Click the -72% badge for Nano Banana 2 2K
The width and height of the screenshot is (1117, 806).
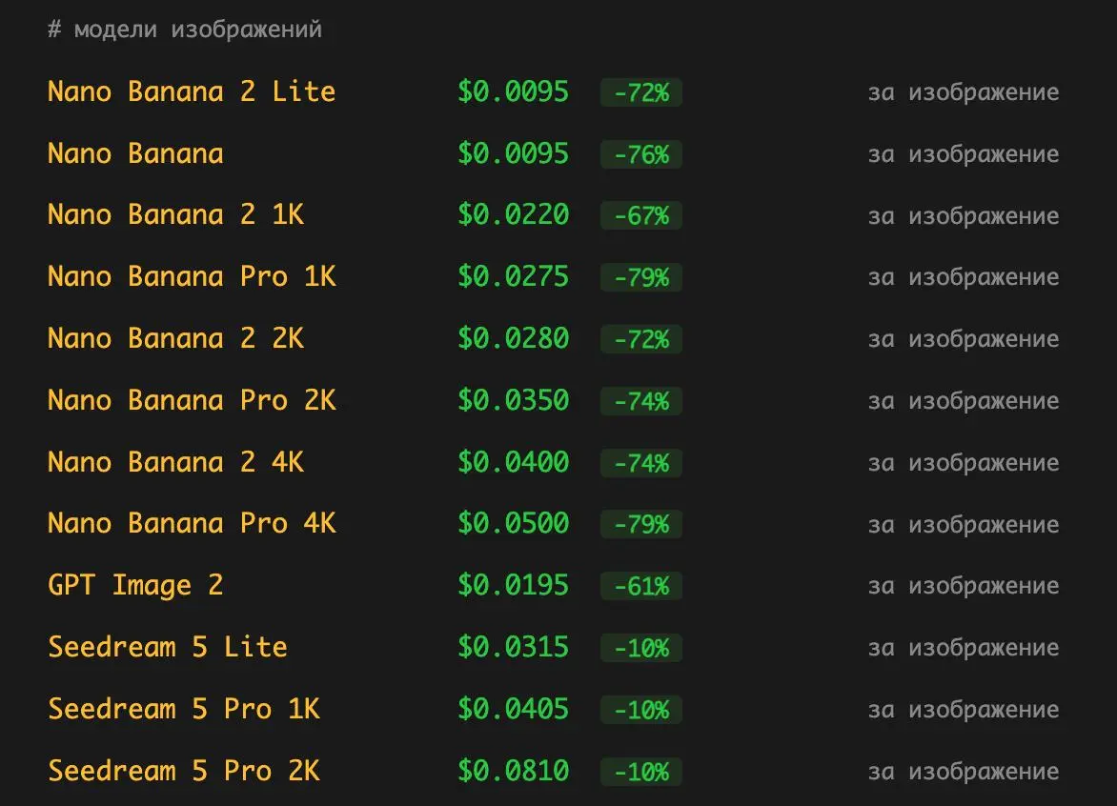[641, 339]
